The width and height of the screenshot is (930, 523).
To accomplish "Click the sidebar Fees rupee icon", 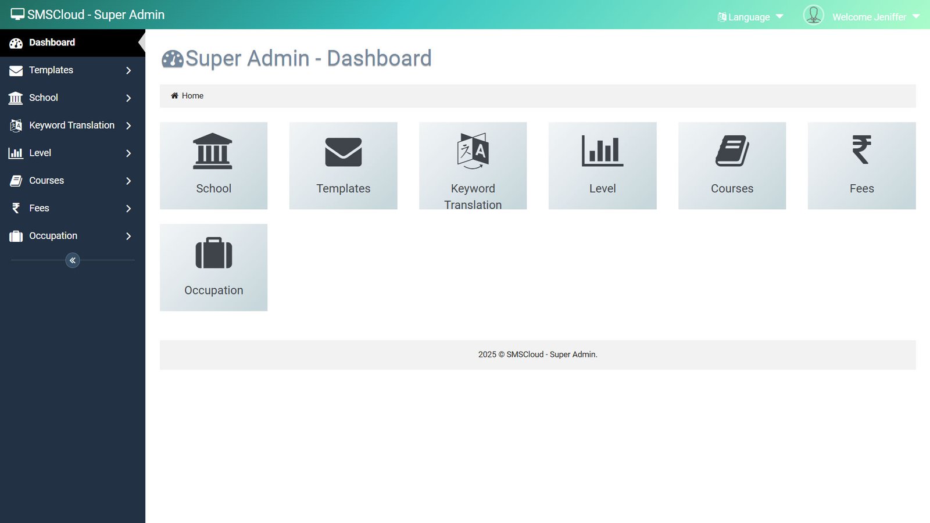I will pyautogui.click(x=16, y=208).
